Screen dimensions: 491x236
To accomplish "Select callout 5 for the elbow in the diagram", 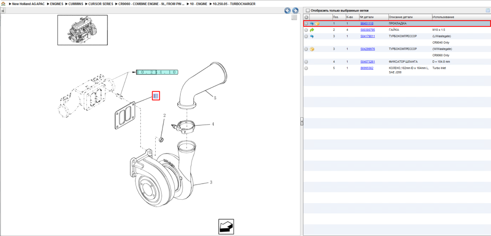I will (x=215, y=98).
